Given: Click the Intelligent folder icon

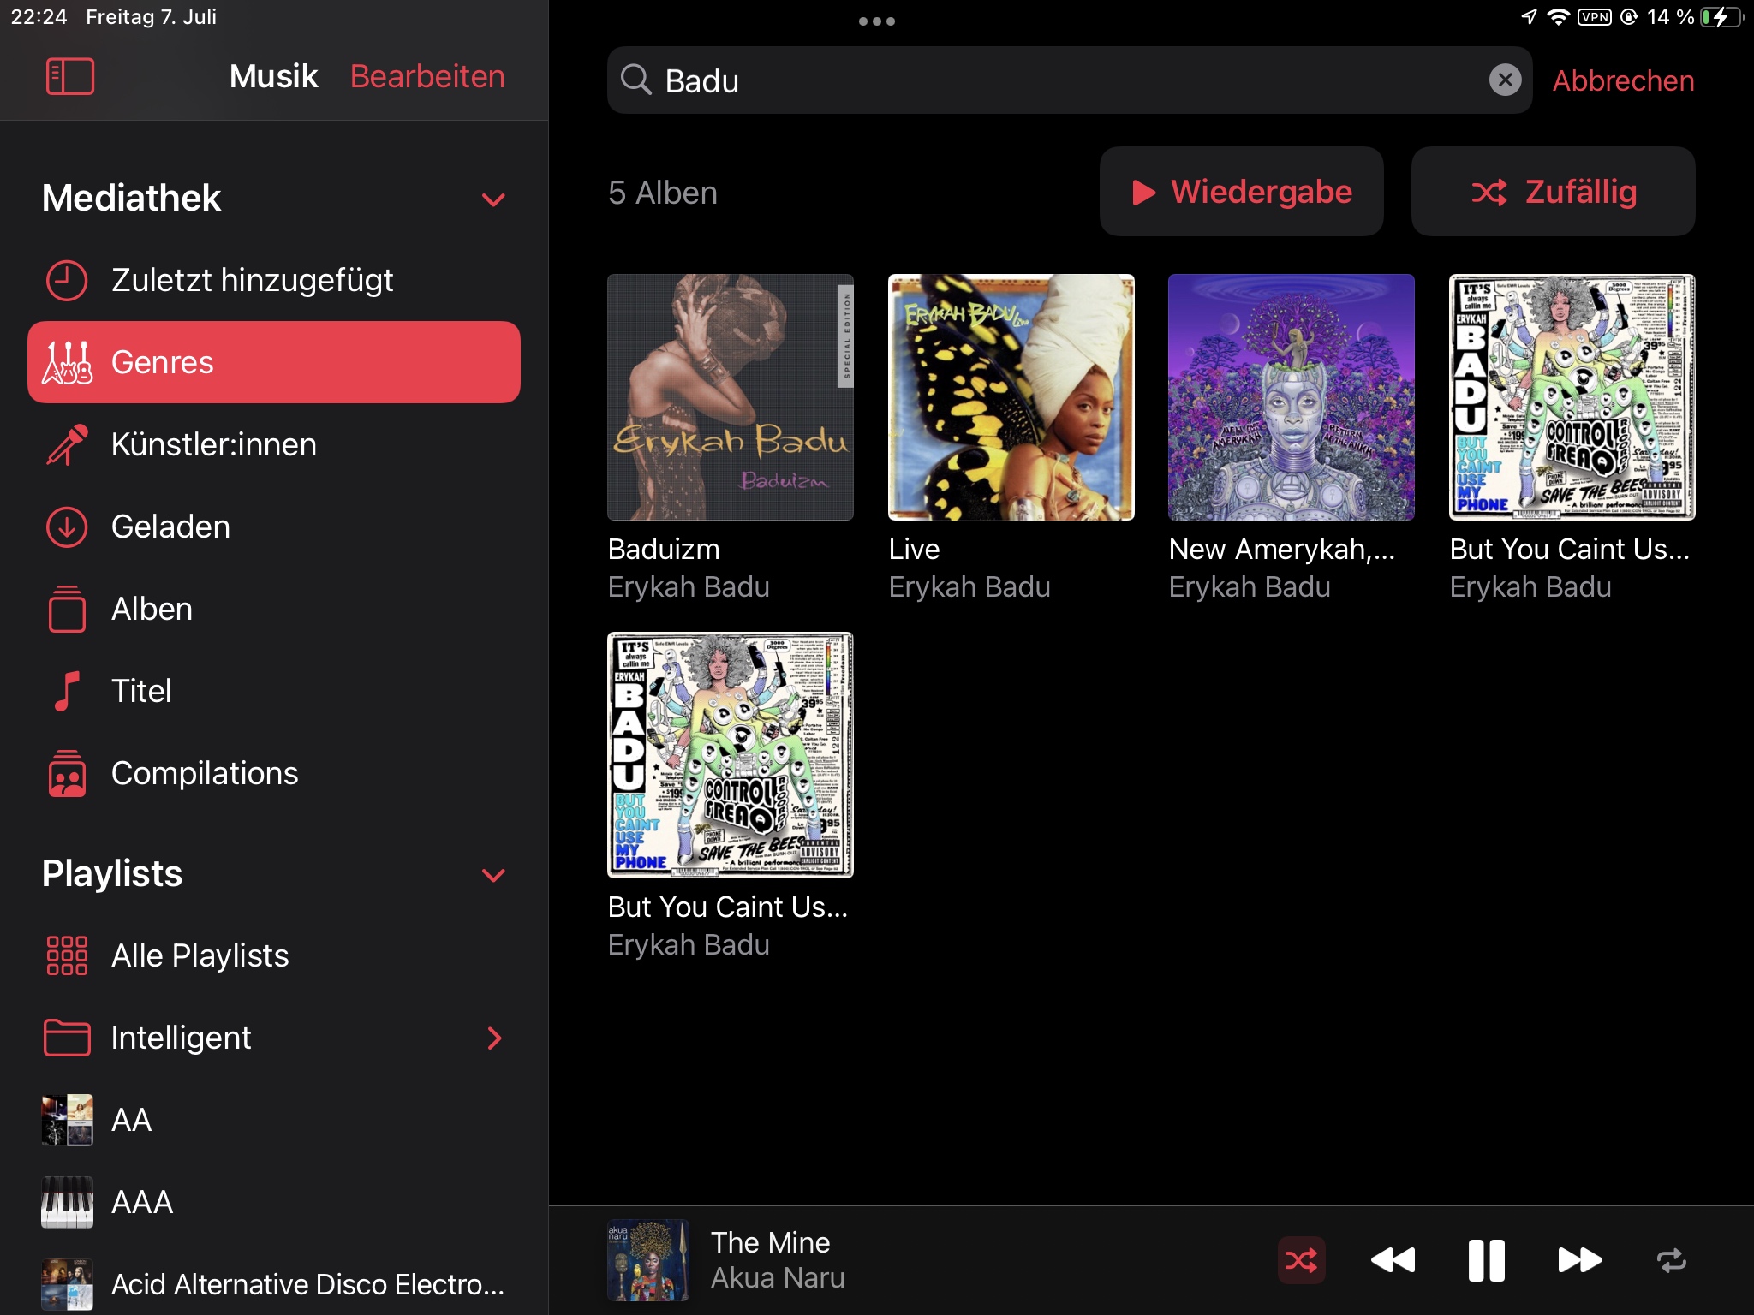Looking at the screenshot, I should [x=67, y=1038].
